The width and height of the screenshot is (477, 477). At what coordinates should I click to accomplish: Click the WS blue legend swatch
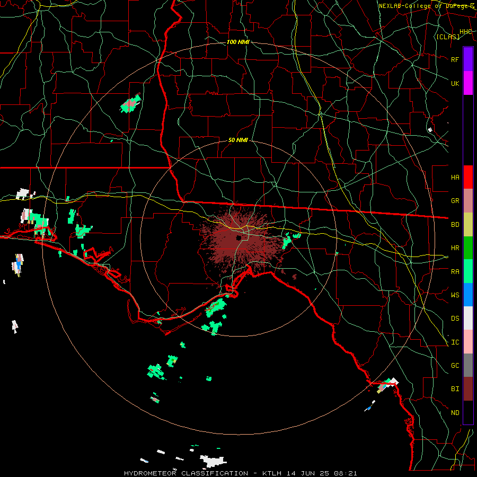pos(468,295)
